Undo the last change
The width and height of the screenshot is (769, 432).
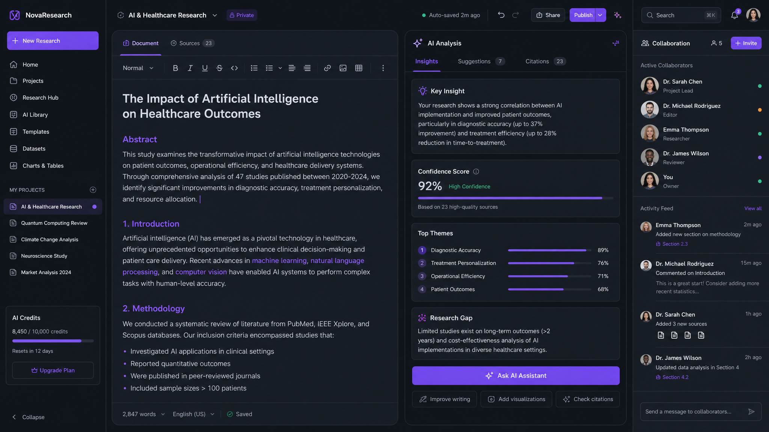pos(501,15)
